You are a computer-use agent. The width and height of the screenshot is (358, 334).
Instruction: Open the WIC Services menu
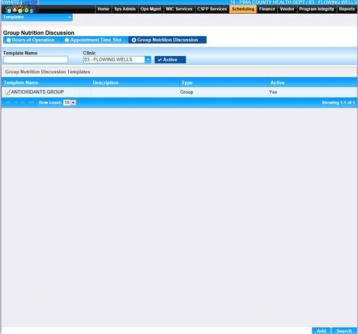[179, 9]
